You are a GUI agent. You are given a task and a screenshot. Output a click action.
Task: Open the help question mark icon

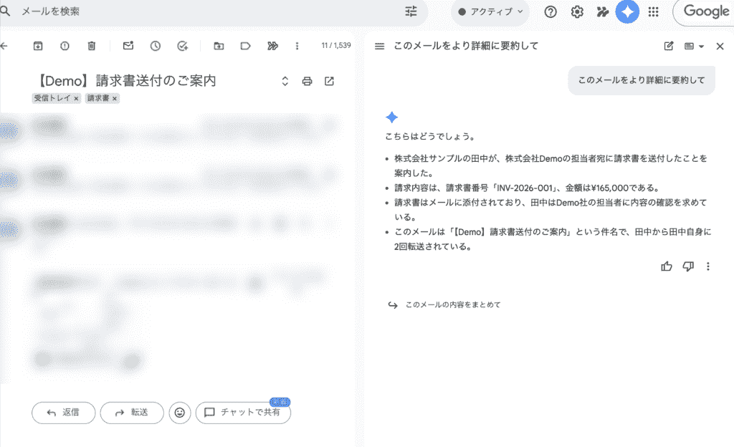click(550, 11)
